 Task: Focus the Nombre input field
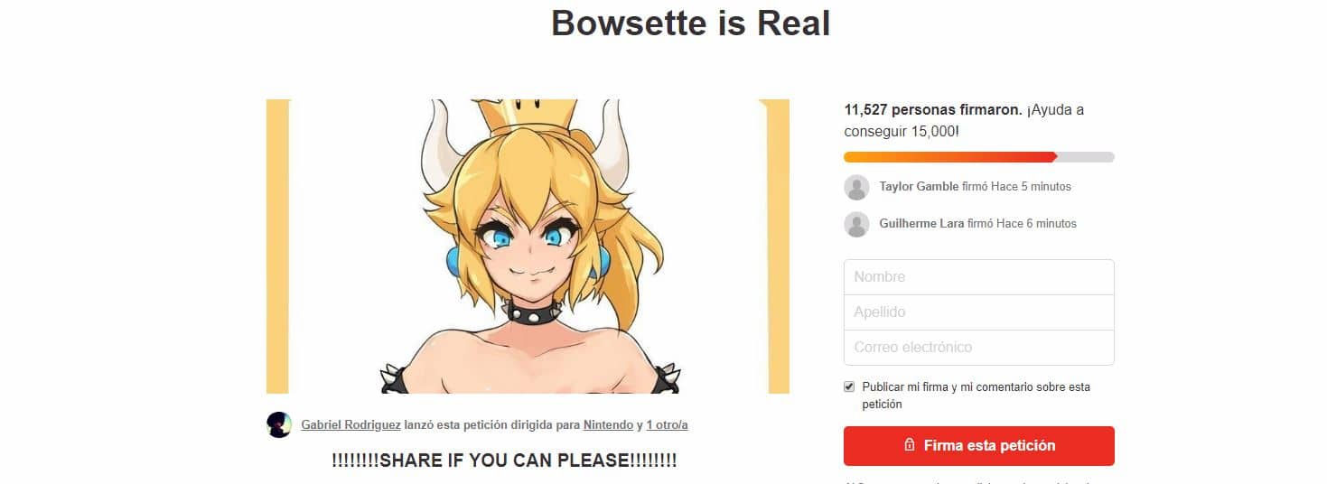coord(979,277)
